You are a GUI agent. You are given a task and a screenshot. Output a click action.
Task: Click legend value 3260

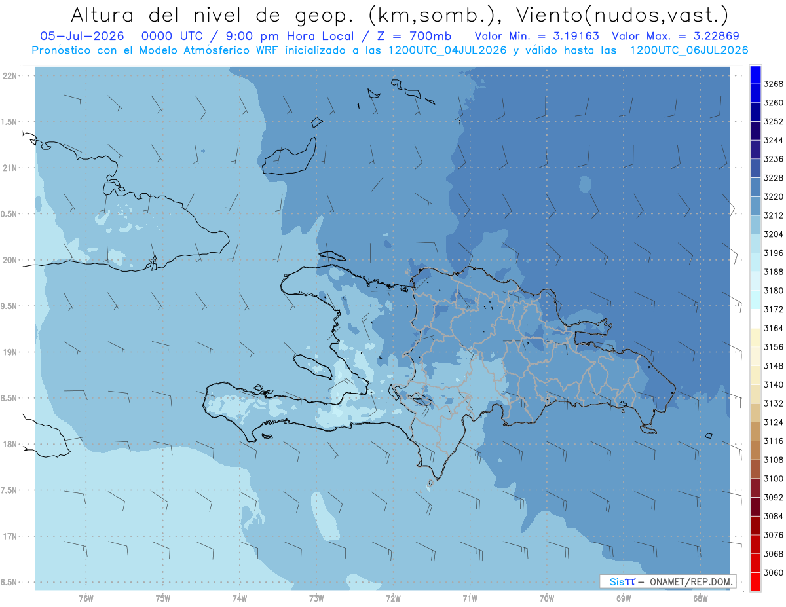pos(774,103)
